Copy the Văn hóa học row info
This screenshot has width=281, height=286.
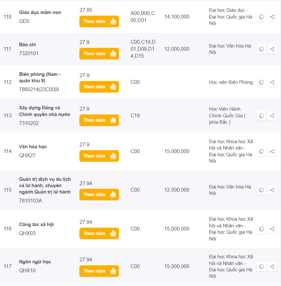coord(261,151)
